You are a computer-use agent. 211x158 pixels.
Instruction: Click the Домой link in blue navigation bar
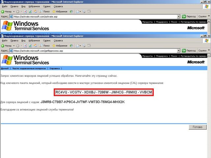(5, 68)
